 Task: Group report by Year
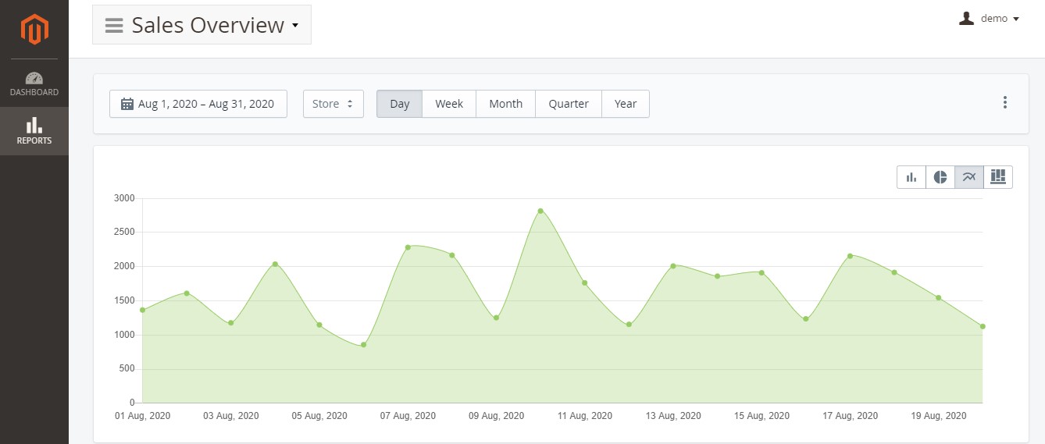point(625,104)
